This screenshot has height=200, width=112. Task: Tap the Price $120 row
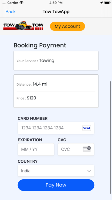(56, 98)
